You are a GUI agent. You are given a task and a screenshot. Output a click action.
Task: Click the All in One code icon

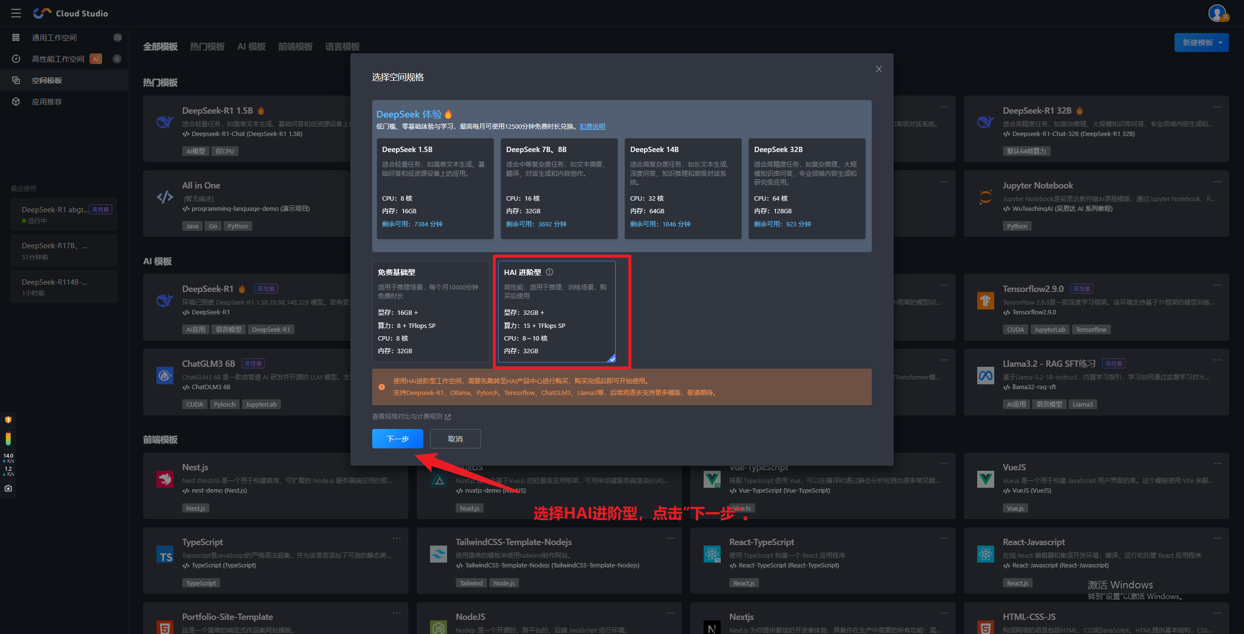pyautogui.click(x=165, y=197)
